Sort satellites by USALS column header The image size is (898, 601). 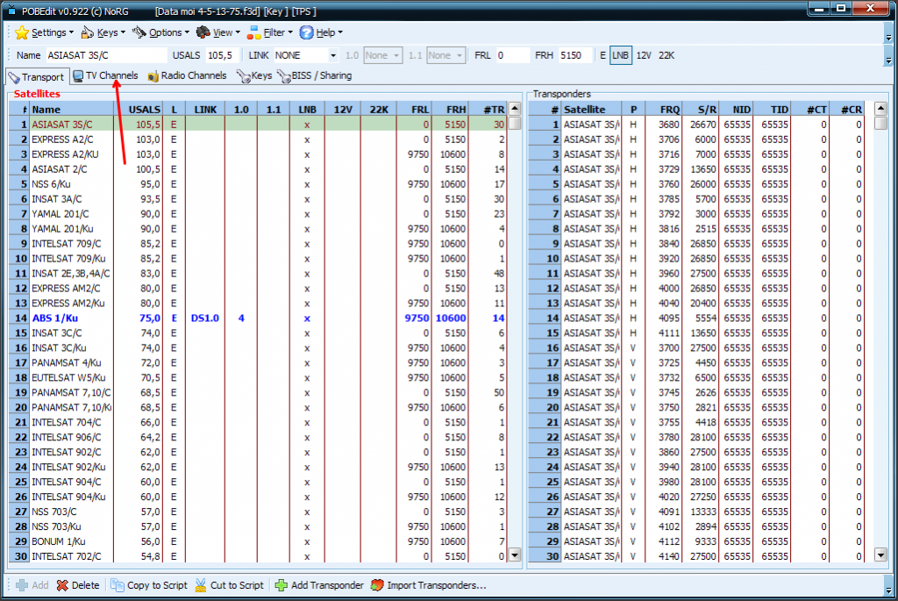tap(139, 110)
